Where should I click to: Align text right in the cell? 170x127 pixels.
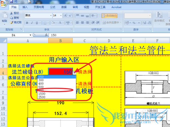click(87, 23)
